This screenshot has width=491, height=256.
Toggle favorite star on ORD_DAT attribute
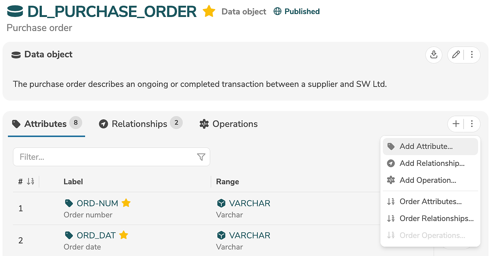(x=124, y=235)
